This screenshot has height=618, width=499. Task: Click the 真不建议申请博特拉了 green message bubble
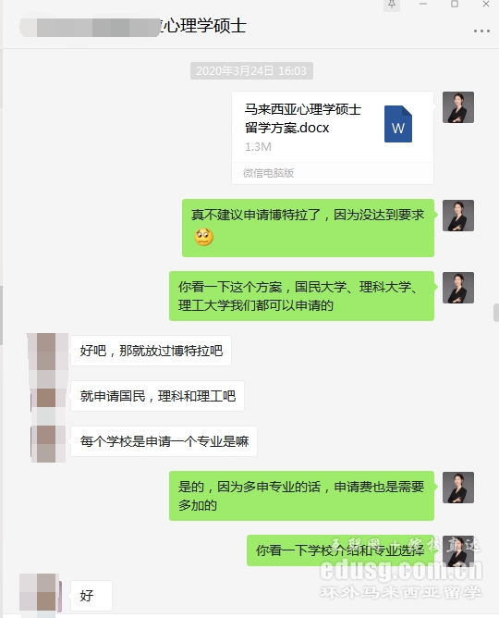[x=308, y=228]
